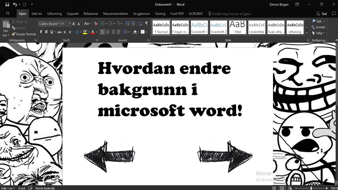Open the ribbon display options button
The width and height of the screenshot is (338, 190).
[297, 4]
